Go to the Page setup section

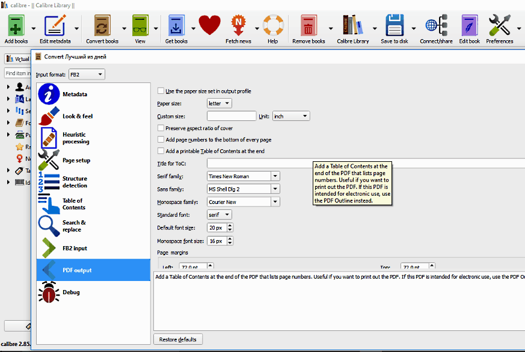click(x=93, y=160)
